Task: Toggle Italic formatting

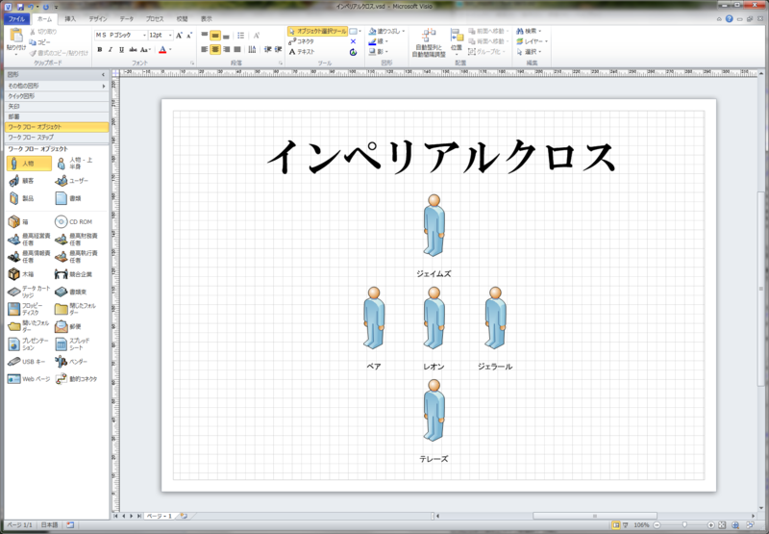Action: 111,50
